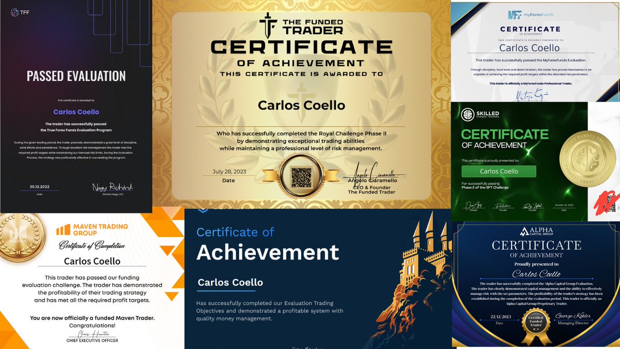Click the "Proudly presented to" text
The image size is (620, 349).
click(536, 264)
